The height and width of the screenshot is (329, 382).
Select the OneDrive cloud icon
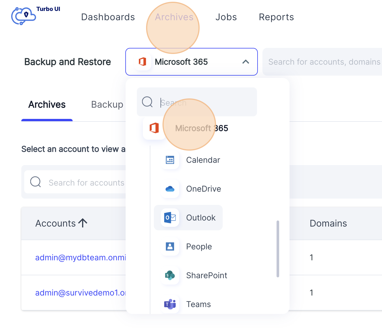170,189
